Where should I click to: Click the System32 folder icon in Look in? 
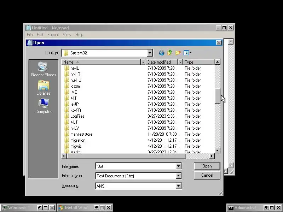point(66,53)
